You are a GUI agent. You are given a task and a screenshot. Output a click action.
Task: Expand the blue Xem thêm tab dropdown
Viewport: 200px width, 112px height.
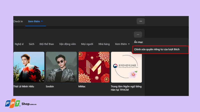(35, 21)
